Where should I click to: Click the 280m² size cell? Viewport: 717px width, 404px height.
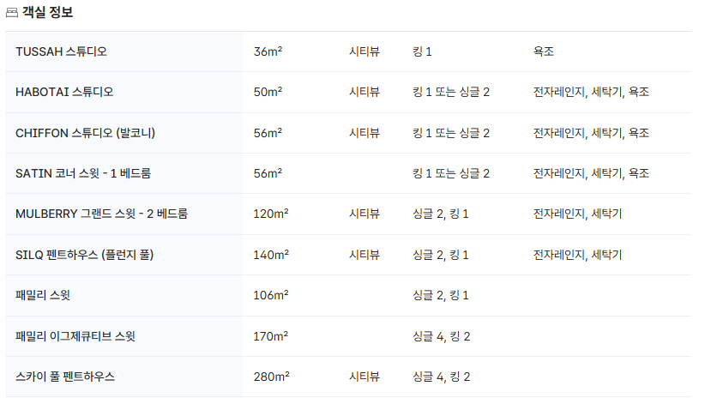271,377
